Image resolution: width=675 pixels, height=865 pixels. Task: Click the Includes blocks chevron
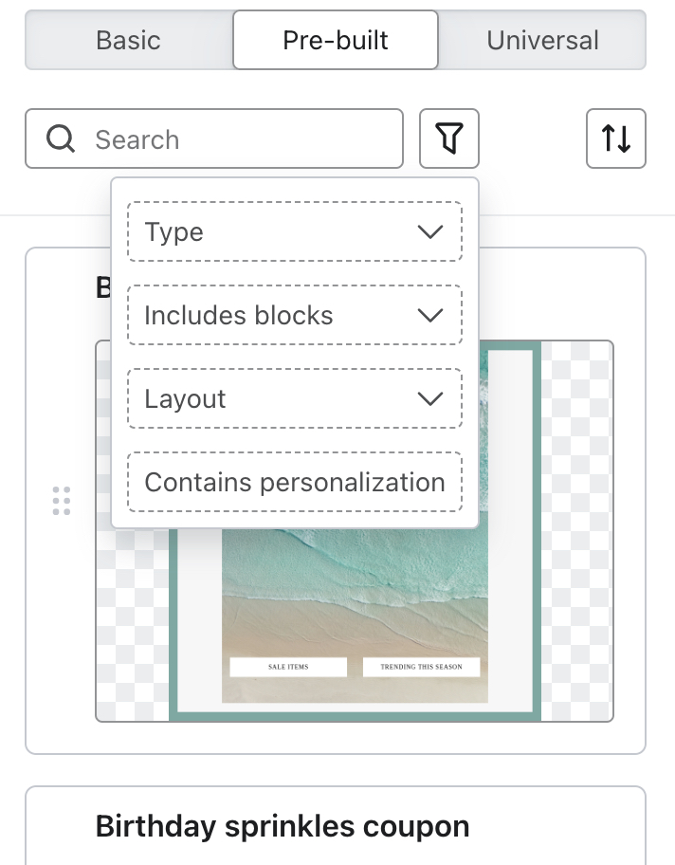[x=430, y=314]
